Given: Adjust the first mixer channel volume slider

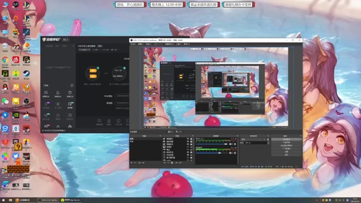Looking at the screenshot, I should pos(212,144).
